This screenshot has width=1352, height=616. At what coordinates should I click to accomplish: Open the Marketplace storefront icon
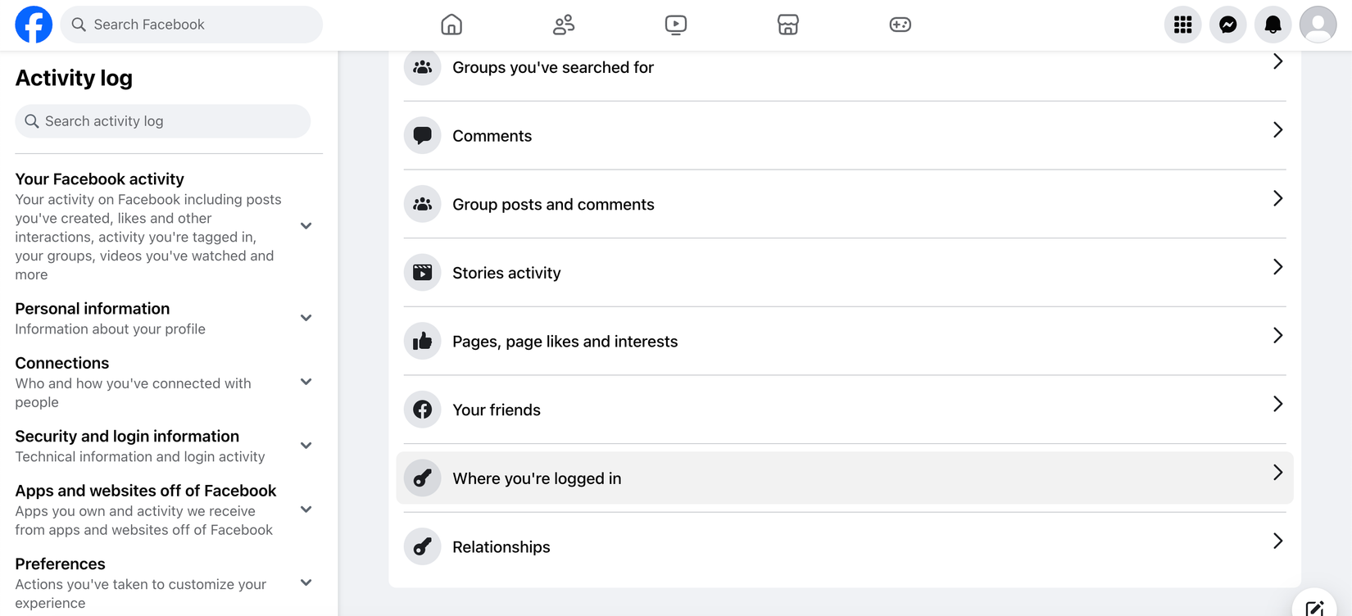788,25
